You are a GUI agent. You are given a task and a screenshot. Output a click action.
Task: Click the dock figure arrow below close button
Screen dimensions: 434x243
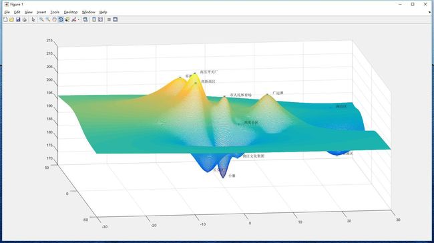pyautogui.click(x=430, y=12)
